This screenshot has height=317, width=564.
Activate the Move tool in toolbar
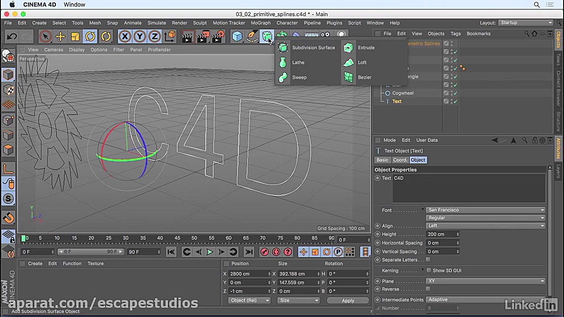[x=60, y=37]
